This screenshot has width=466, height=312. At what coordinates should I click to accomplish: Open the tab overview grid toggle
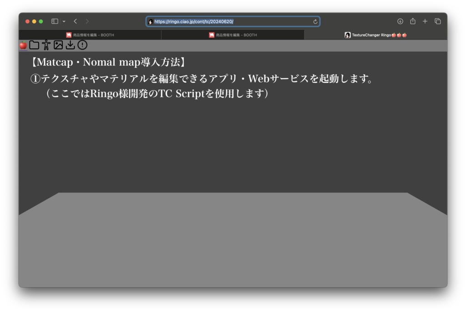tap(437, 21)
